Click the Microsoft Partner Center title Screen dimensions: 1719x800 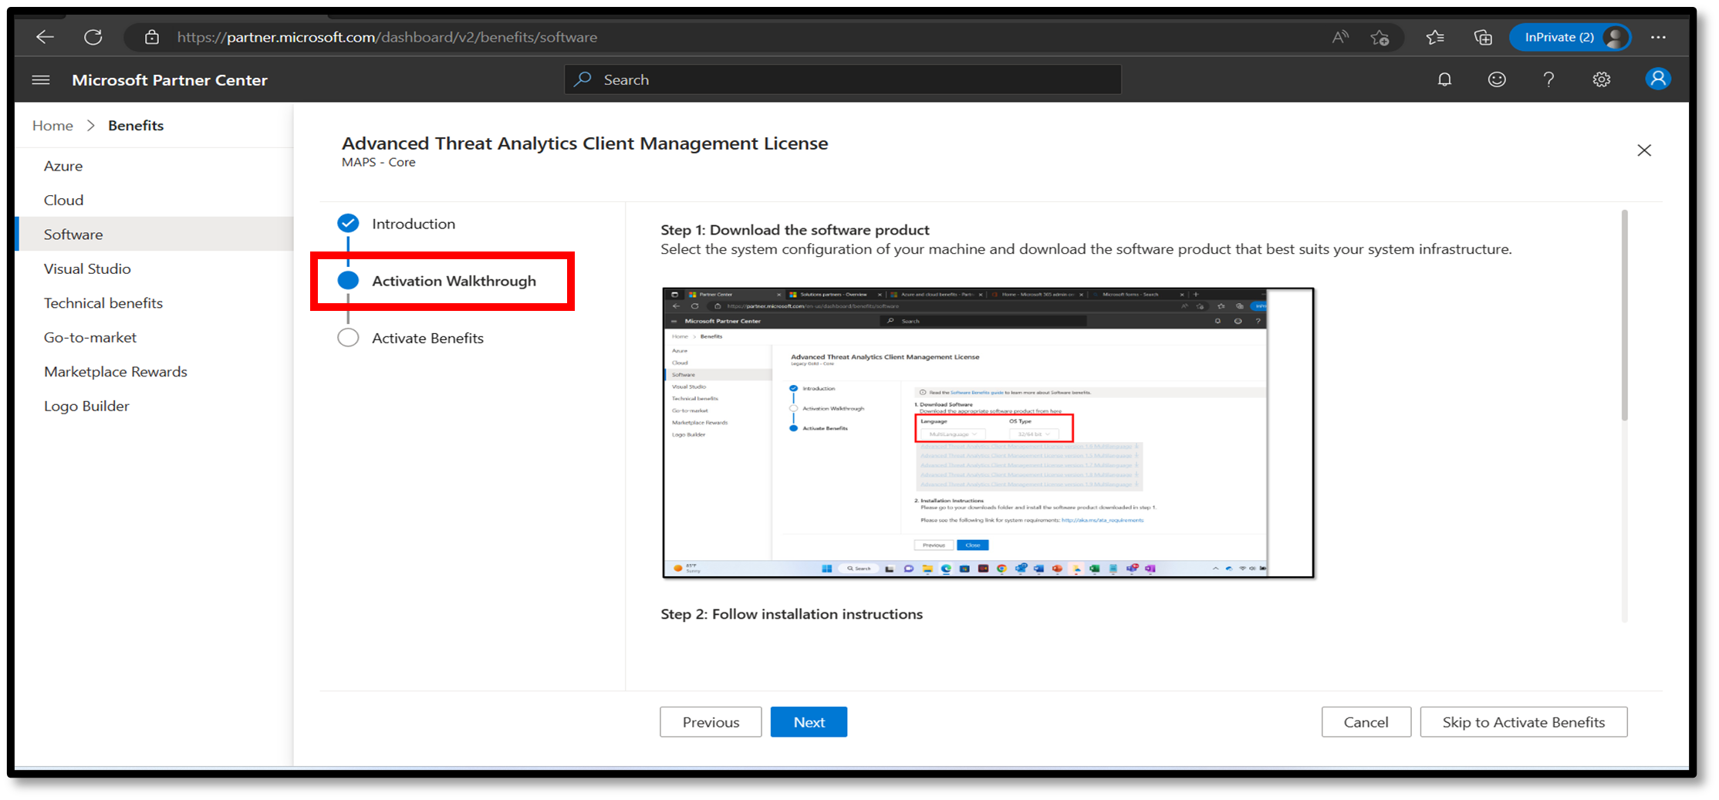click(x=170, y=80)
